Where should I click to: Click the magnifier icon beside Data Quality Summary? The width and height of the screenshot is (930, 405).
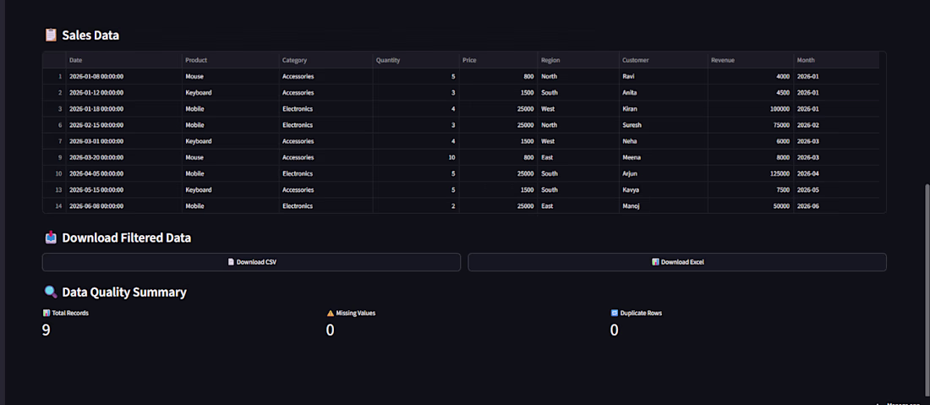pyautogui.click(x=51, y=292)
